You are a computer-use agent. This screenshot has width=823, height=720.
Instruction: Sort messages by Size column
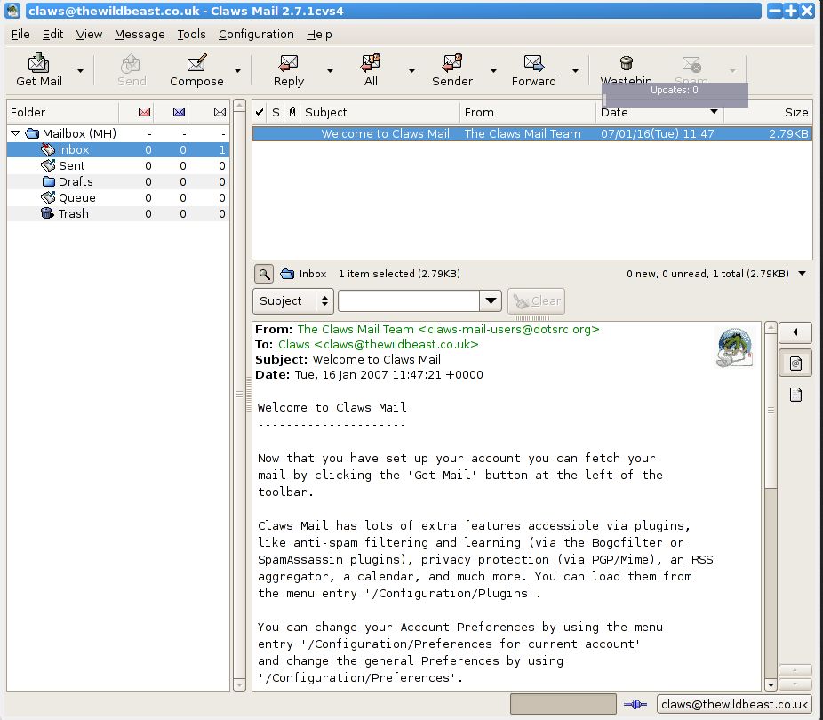tap(769, 112)
